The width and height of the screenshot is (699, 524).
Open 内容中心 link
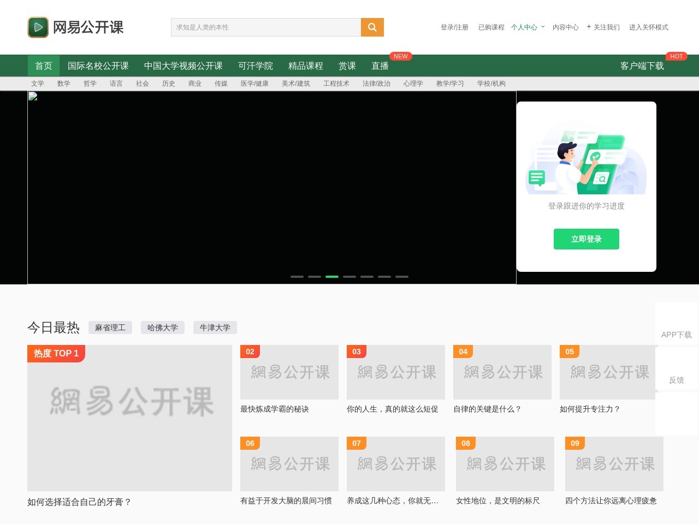coord(566,27)
